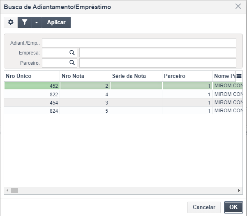
Task: Click scrollbar left arrow
Action: point(7,191)
